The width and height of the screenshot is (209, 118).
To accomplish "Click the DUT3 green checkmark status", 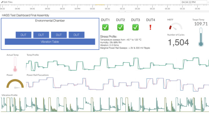I will [x=135, y=27].
